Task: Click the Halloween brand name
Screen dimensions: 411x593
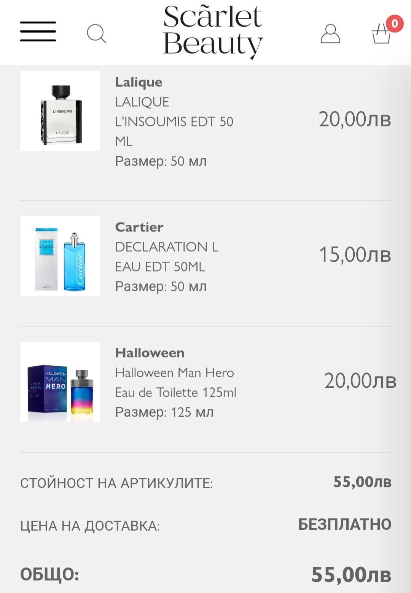Action: coord(150,353)
